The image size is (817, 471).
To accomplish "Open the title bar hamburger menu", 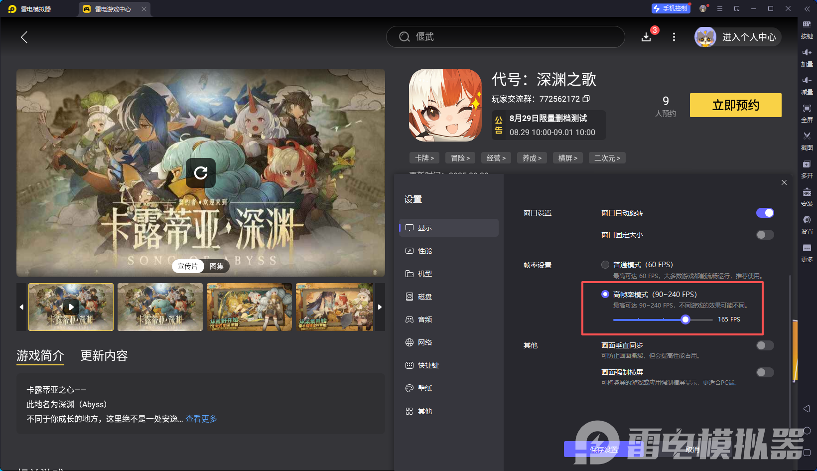I will (x=720, y=8).
